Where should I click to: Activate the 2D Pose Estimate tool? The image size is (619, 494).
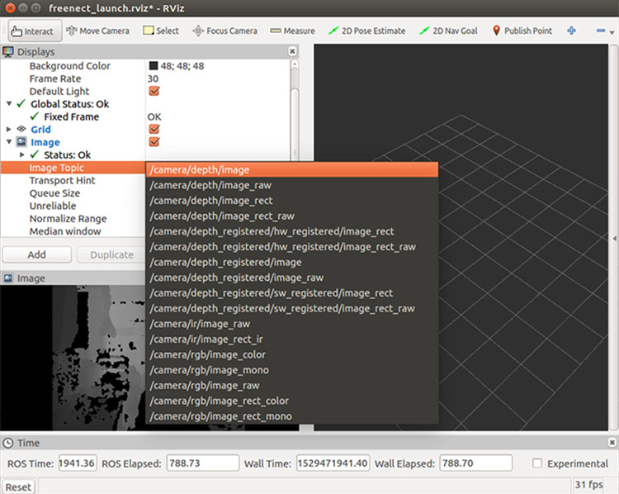click(x=366, y=31)
